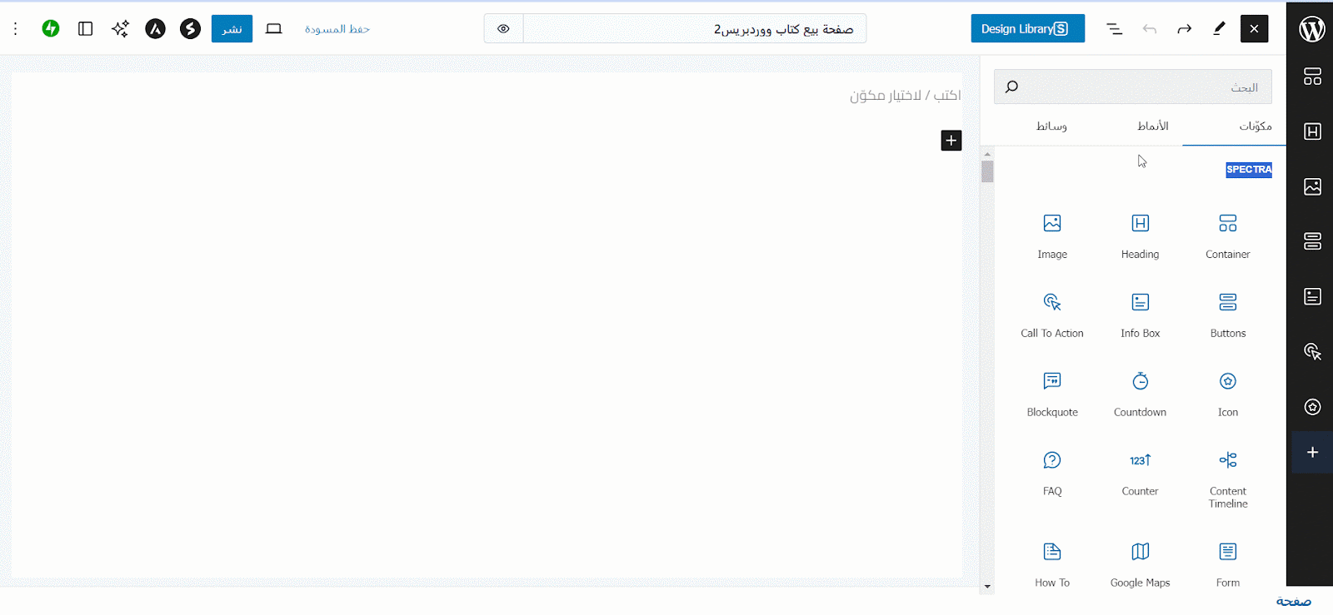Click the black add block plus button
The height and width of the screenshot is (615, 1333).
[x=951, y=140]
